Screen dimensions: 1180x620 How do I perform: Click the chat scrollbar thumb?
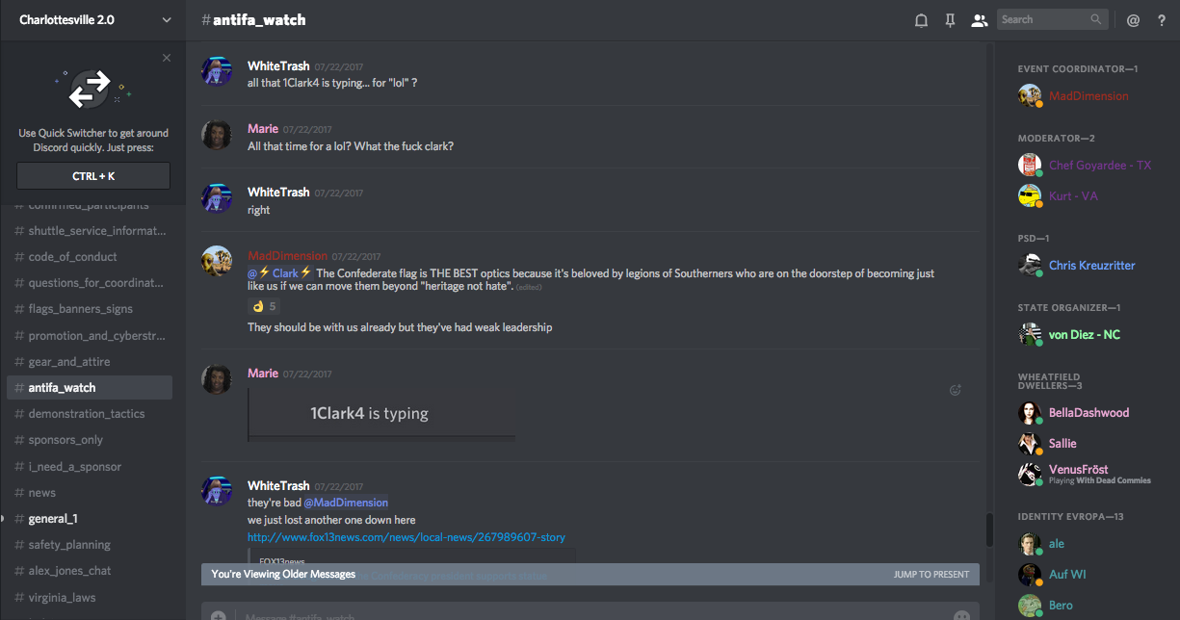(x=987, y=530)
